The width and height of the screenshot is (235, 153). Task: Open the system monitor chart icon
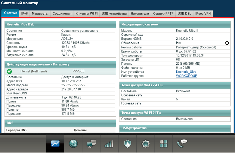tap(55, 144)
